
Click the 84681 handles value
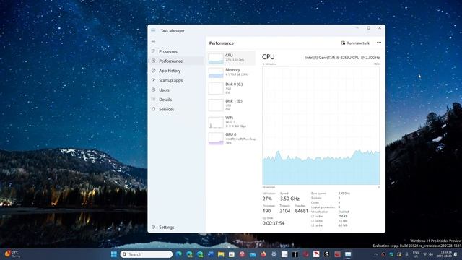pyautogui.click(x=301, y=211)
